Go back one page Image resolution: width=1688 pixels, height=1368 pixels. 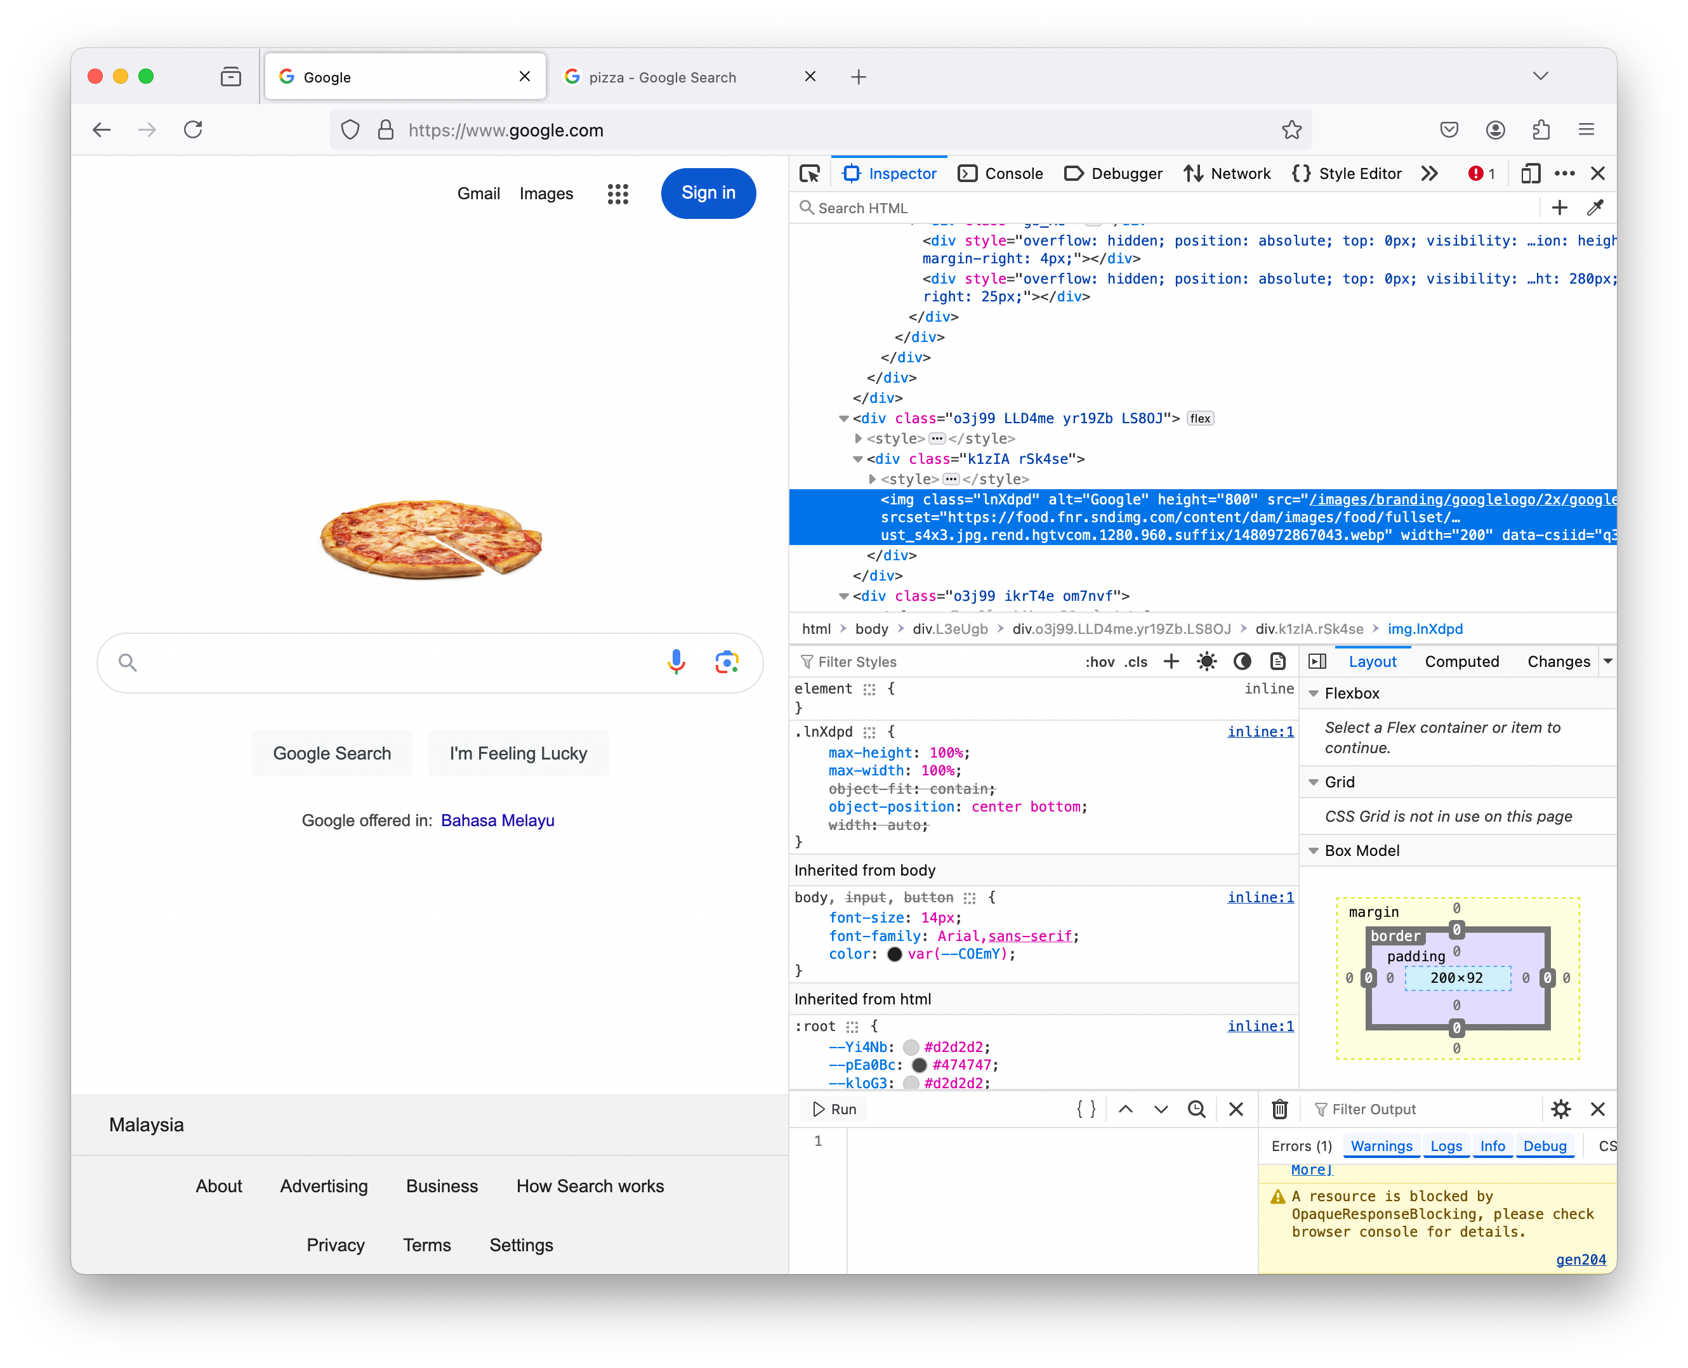click(102, 130)
